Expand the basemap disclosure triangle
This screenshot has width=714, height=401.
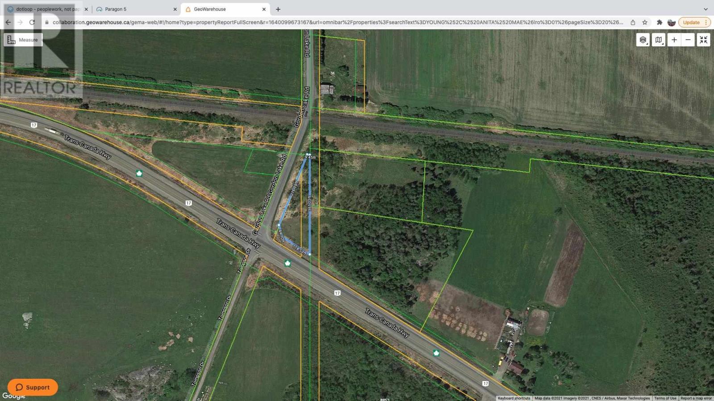(663, 44)
